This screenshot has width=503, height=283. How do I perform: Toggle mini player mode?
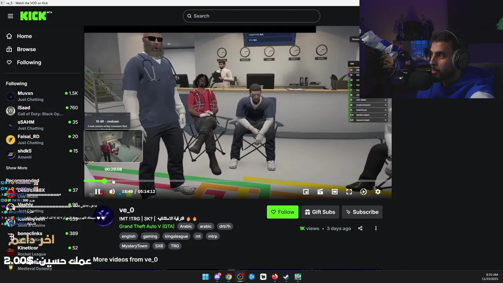point(306,191)
